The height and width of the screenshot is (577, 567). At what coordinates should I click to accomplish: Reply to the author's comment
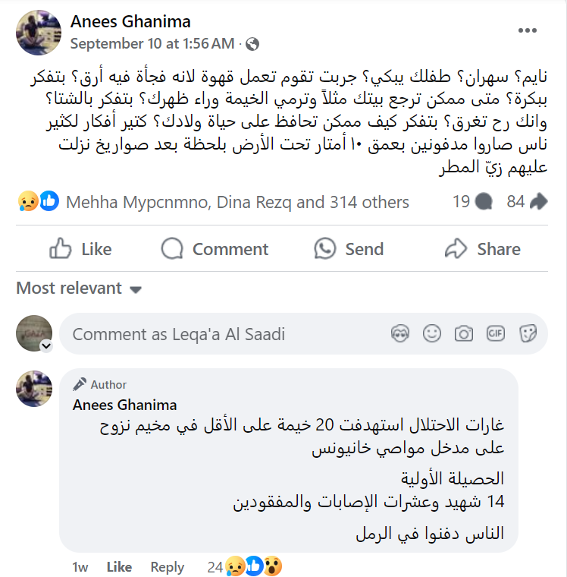167,567
